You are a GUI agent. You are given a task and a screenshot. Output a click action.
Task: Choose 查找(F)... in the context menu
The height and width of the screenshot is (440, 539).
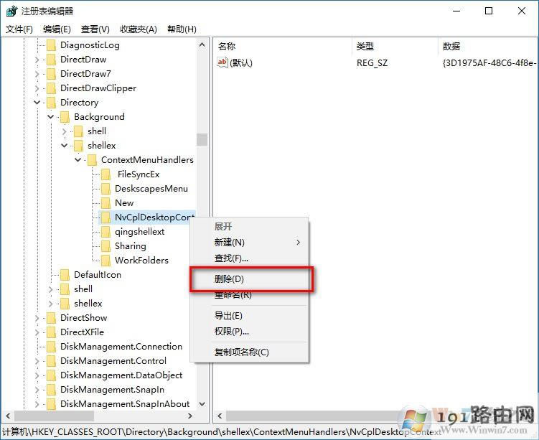[x=250, y=258]
